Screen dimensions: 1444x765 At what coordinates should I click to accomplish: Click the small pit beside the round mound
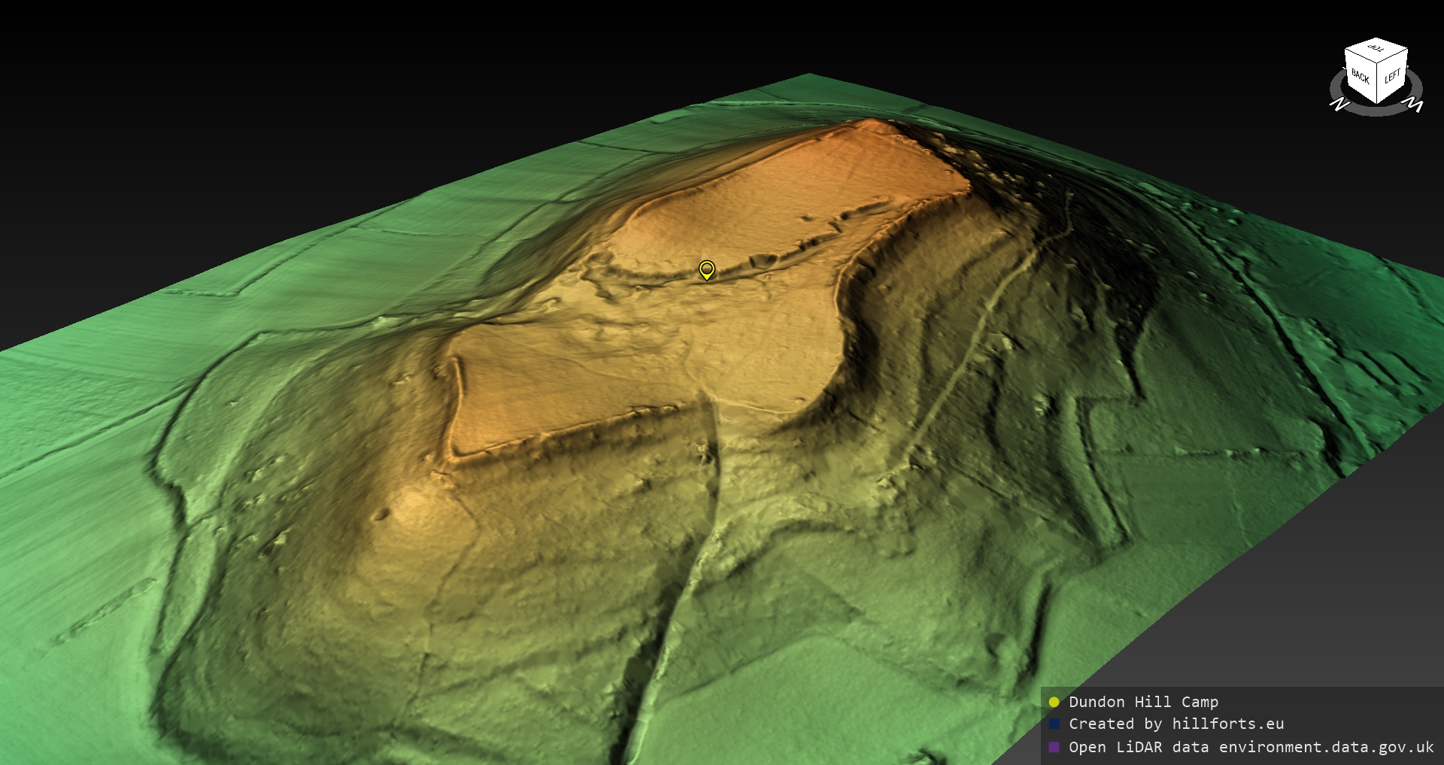point(382,515)
